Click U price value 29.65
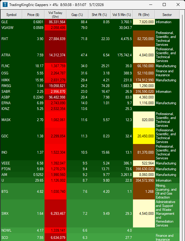185x241 pixels. [39, 180]
